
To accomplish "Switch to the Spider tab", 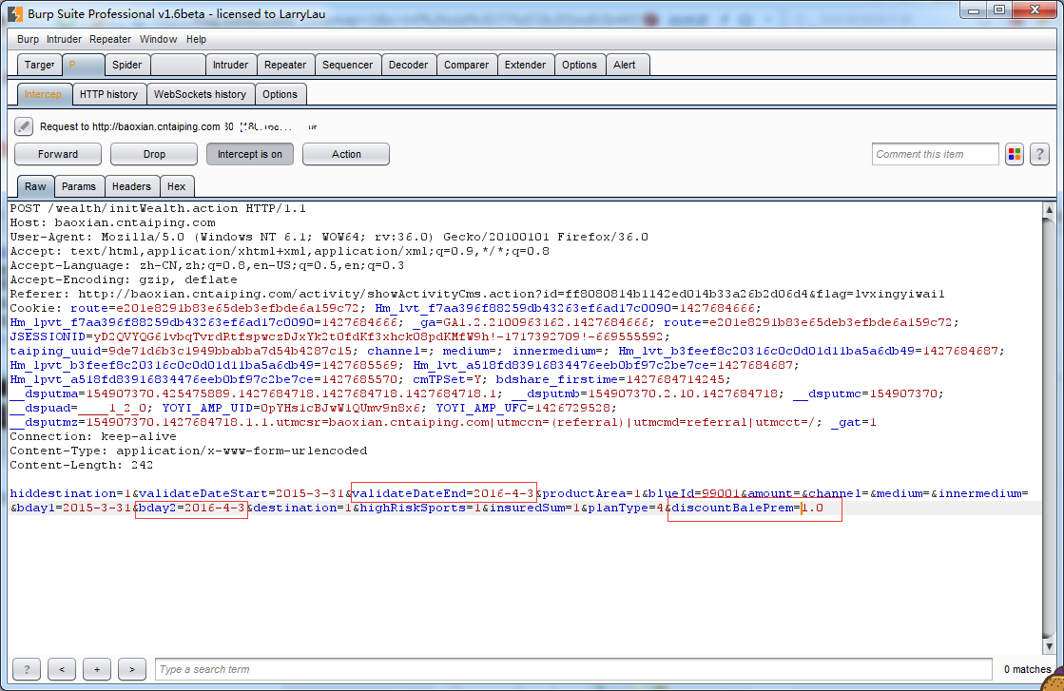I will click(x=126, y=65).
